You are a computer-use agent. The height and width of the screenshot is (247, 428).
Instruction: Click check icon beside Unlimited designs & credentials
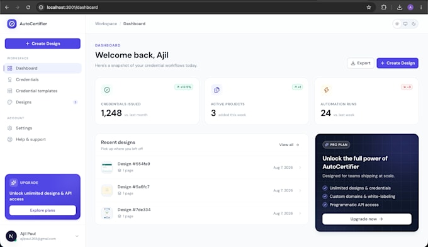(325, 188)
